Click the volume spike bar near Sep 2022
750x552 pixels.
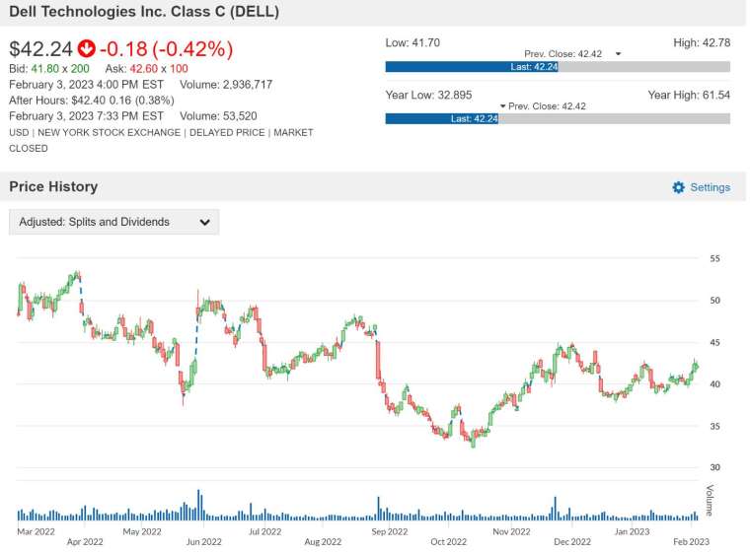pyautogui.click(x=378, y=509)
